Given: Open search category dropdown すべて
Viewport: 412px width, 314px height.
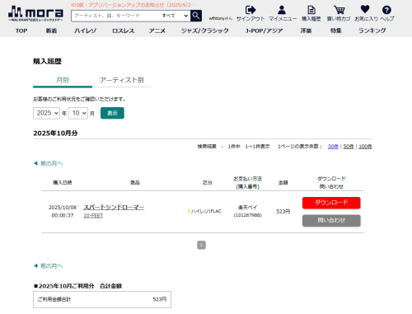Looking at the screenshot, I should pos(175,16).
